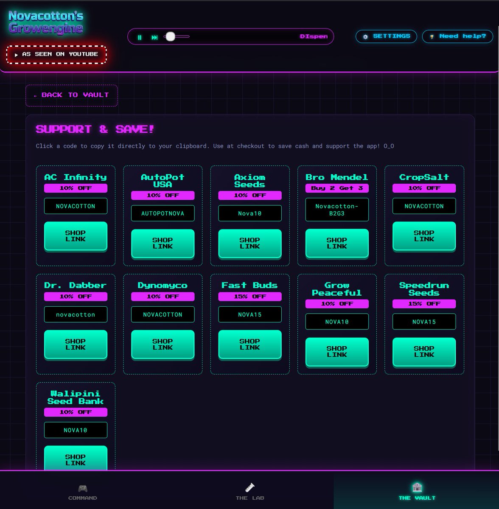The width and height of the screenshot is (499, 509).
Task: Copy Walipini Seed Bank code NOVA10
Action: tap(76, 430)
